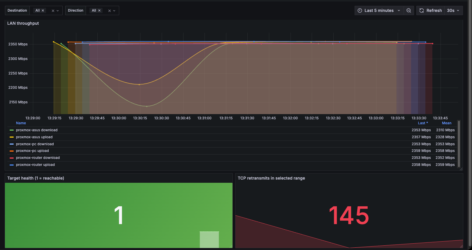Open color picker for proxmox-router download swatch
Viewport: 472px width, 250px height.
[x=12, y=158]
